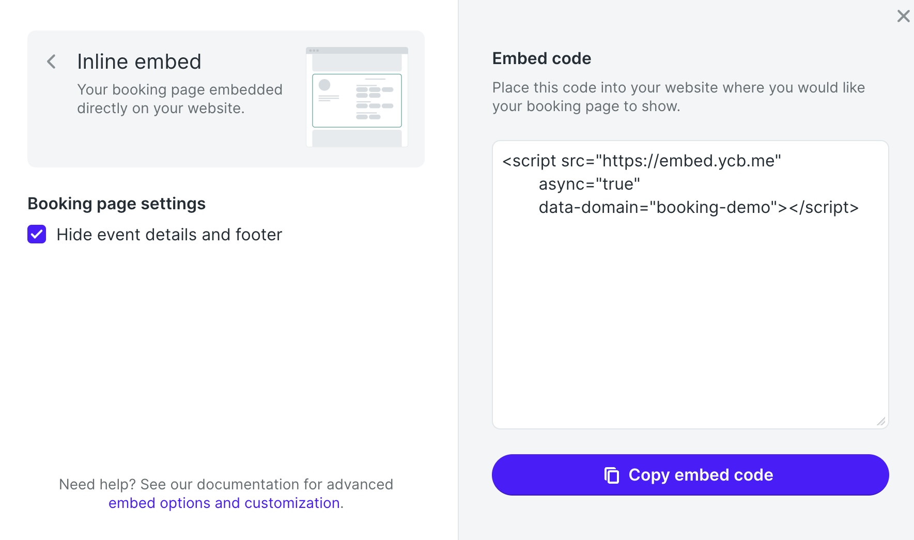Click the async="true" code line
Image resolution: width=914 pixels, height=540 pixels.
tap(589, 184)
